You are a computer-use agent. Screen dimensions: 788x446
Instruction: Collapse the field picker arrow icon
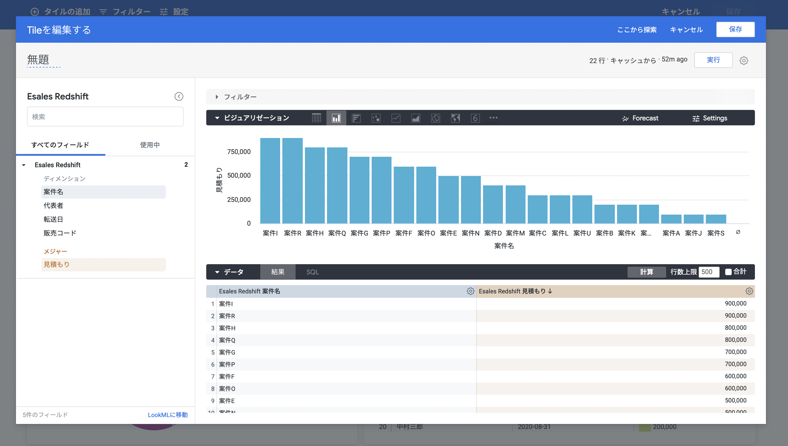point(179,96)
